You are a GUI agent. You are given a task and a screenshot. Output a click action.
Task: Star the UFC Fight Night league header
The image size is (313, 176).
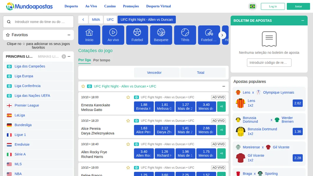tap(83, 87)
